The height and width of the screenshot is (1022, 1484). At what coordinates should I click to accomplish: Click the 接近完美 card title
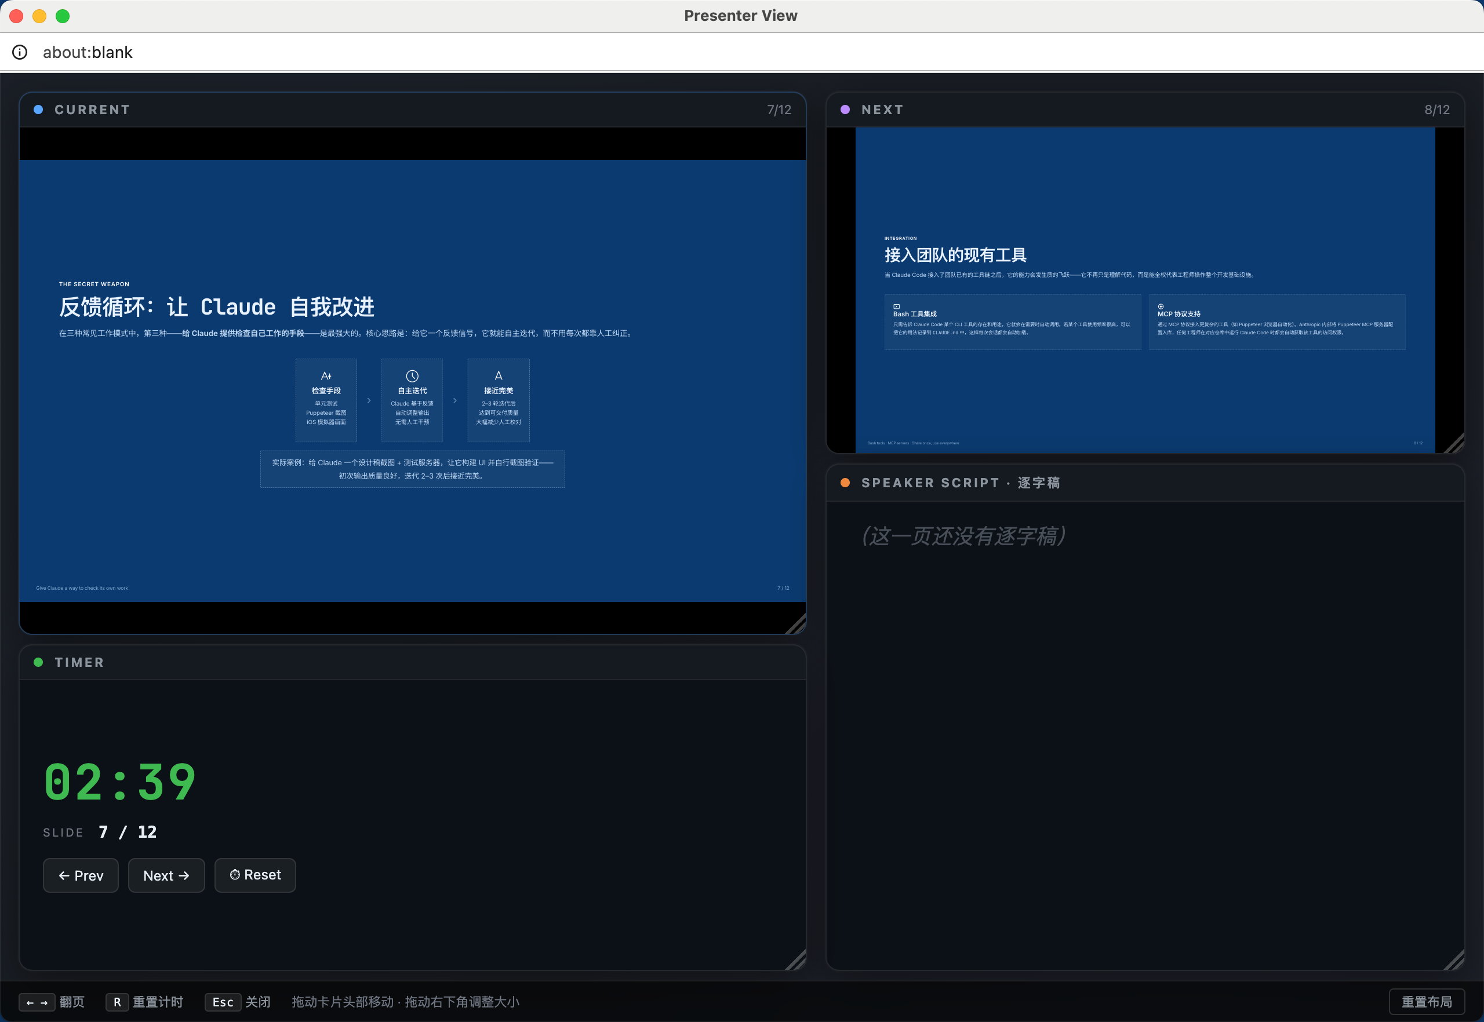coord(499,390)
